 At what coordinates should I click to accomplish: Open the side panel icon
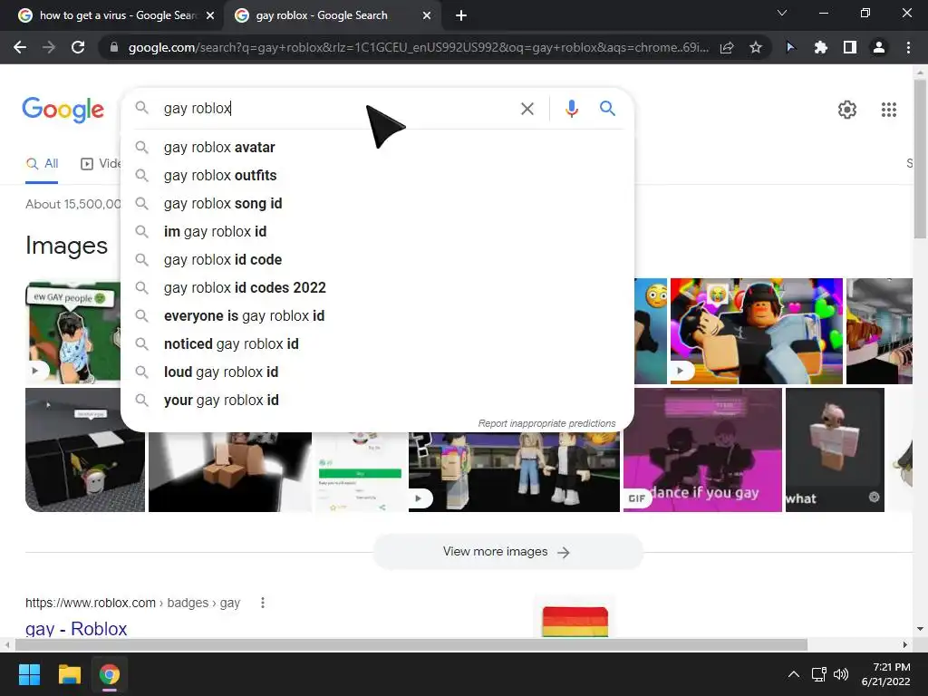pyautogui.click(x=849, y=47)
